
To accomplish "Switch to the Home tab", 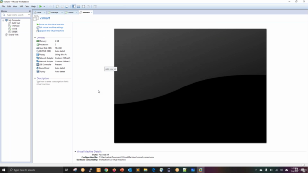I will 39,12.
